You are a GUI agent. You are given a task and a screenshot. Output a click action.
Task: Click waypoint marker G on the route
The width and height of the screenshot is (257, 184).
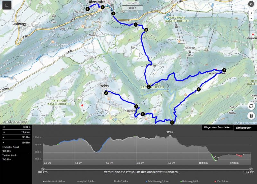pos(148,87)
